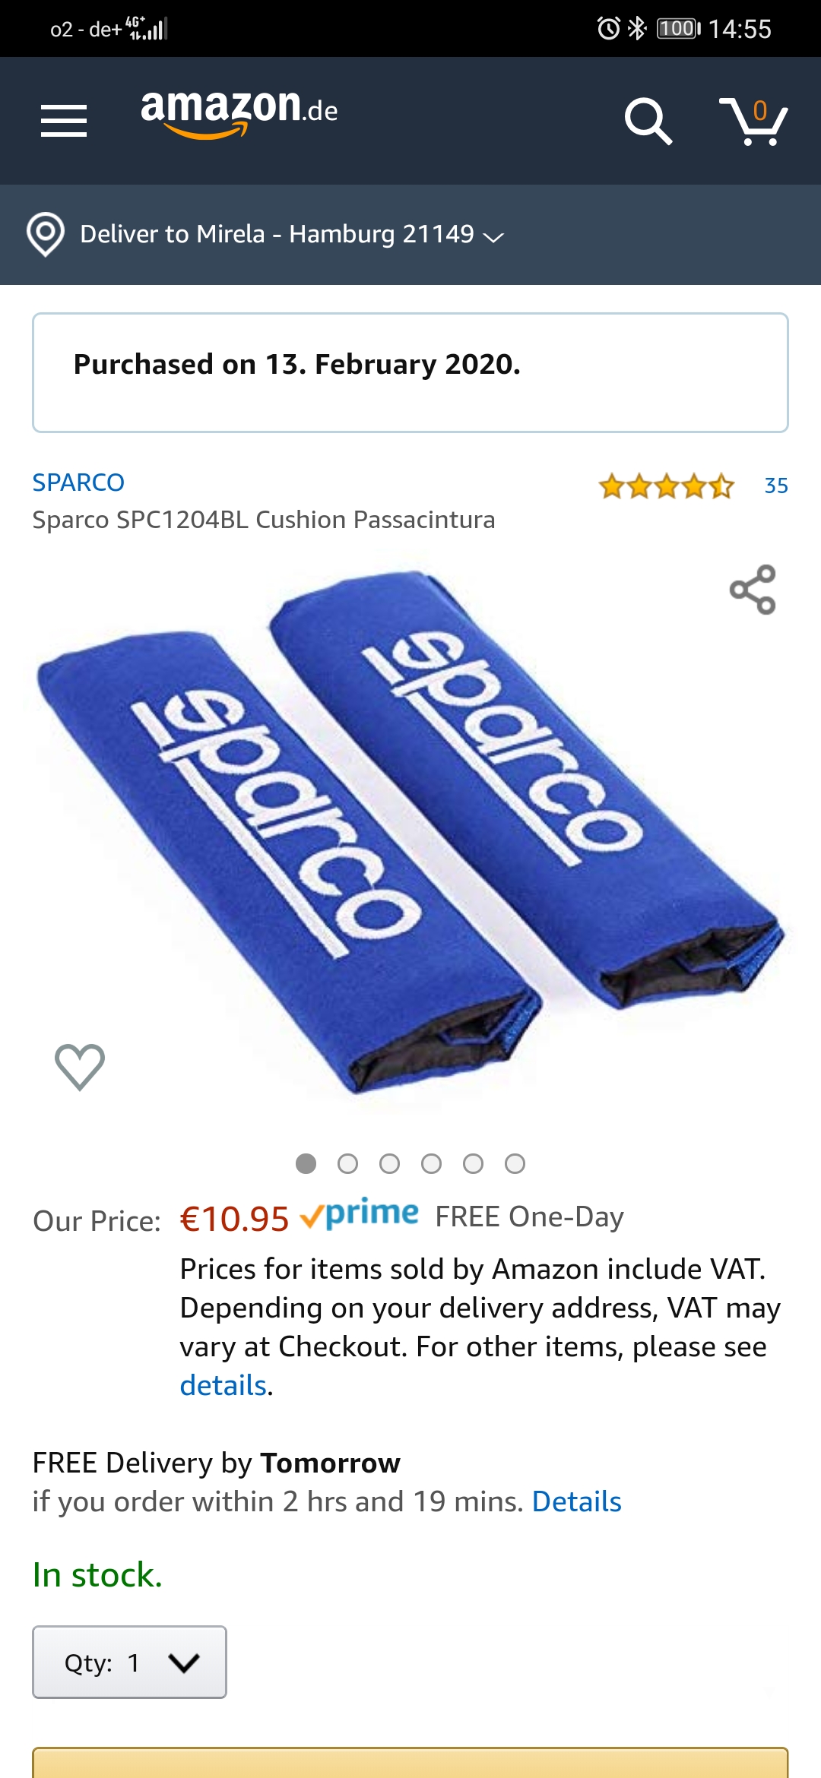Select the second image carousel dot
Screen dimensions: 821x1778
point(347,1164)
